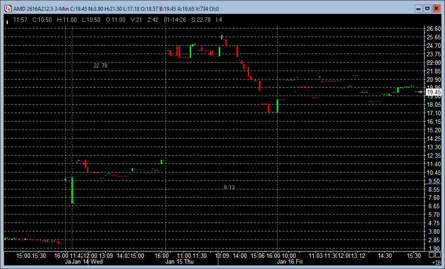Click the EW application icon in title bar
Viewport: 445px width, 269px height.
point(8,8)
